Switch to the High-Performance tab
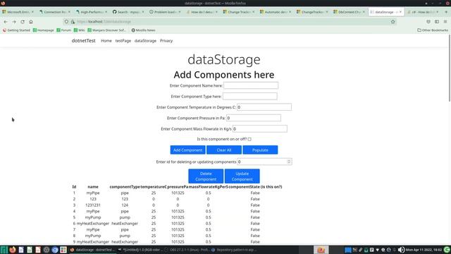451x254 pixels. click(92, 12)
